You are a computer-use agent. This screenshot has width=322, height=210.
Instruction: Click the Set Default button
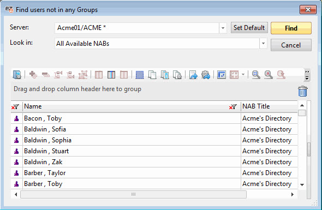pyautogui.click(x=249, y=28)
